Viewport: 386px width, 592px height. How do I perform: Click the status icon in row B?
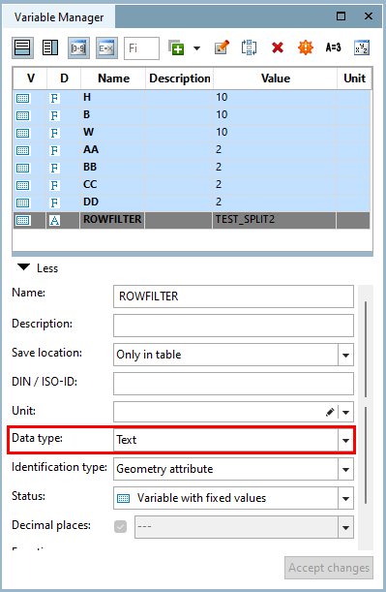pos(22,116)
